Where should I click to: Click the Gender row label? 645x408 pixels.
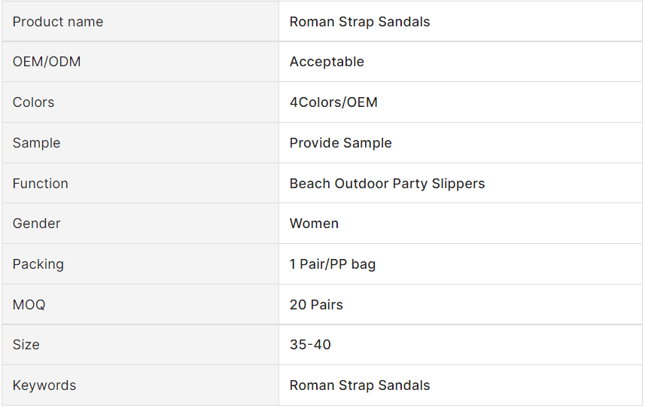click(x=37, y=224)
